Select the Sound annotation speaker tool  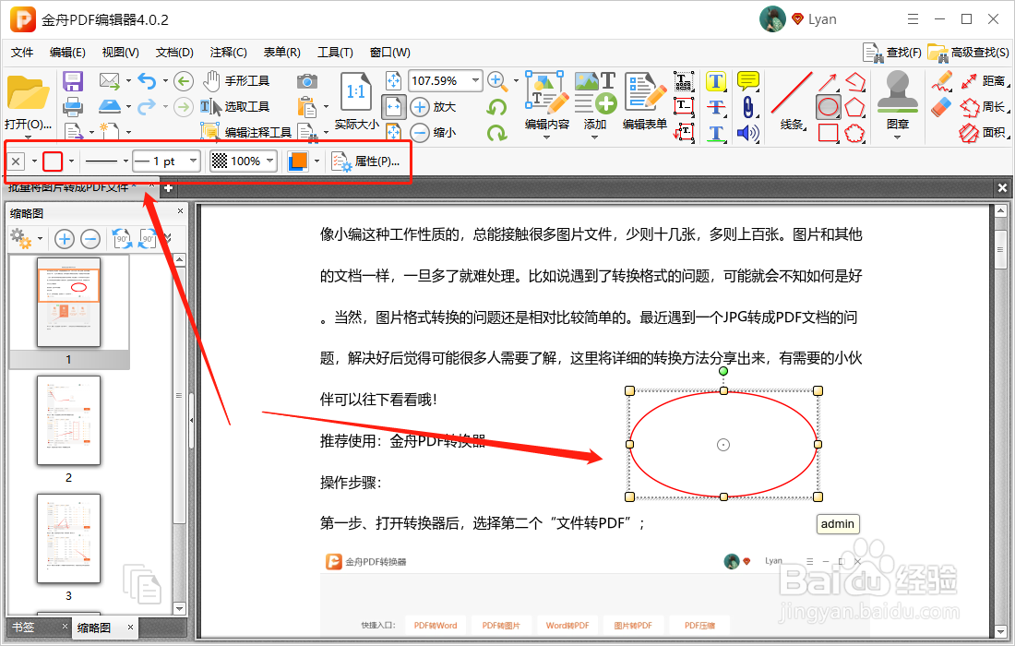coord(748,133)
